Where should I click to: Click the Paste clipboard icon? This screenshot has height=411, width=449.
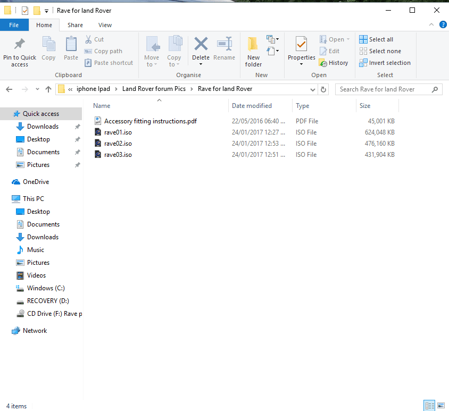coord(71,44)
